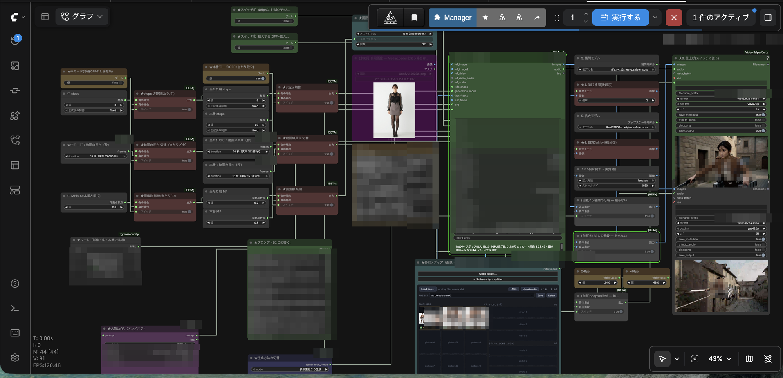Toggle the ★中モード boolean switch set to false

click(x=94, y=83)
